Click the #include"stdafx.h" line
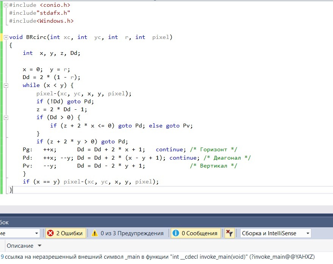 pyautogui.click(x=40, y=13)
